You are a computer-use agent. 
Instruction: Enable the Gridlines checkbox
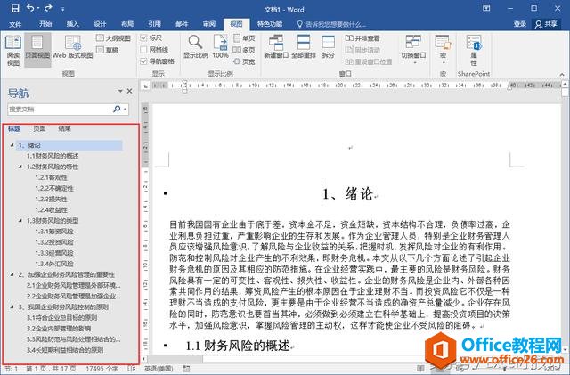point(143,50)
